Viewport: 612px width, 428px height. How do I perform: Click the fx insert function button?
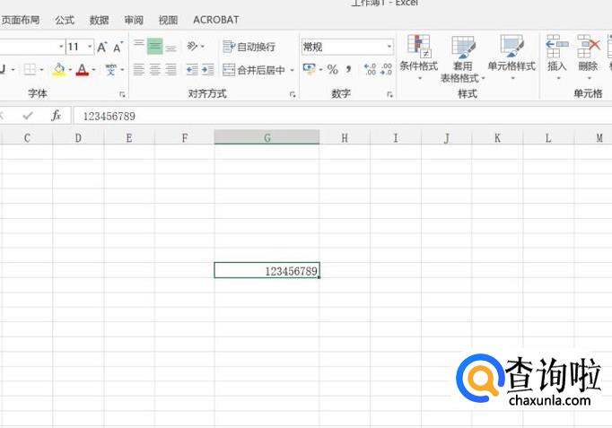[x=56, y=116]
